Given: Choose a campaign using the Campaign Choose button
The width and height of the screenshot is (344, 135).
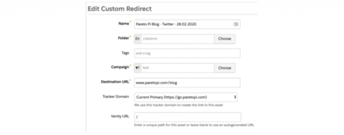Looking at the screenshot, I should pos(225,68).
